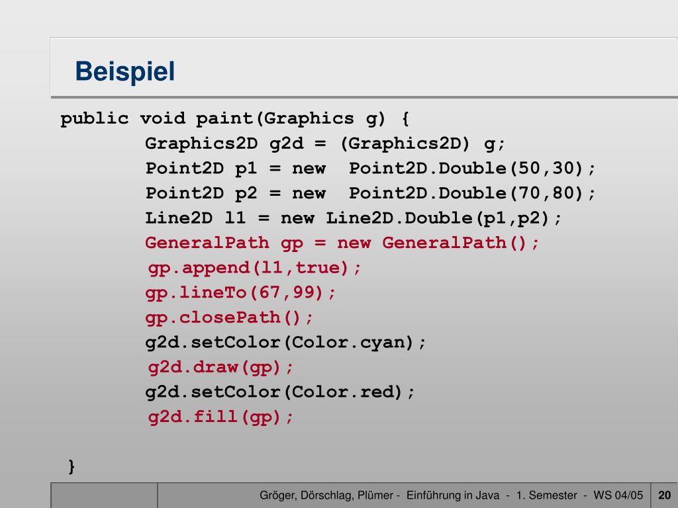Click the closing brace of the paint method
678x508 pixels.
pyautogui.click(x=72, y=467)
